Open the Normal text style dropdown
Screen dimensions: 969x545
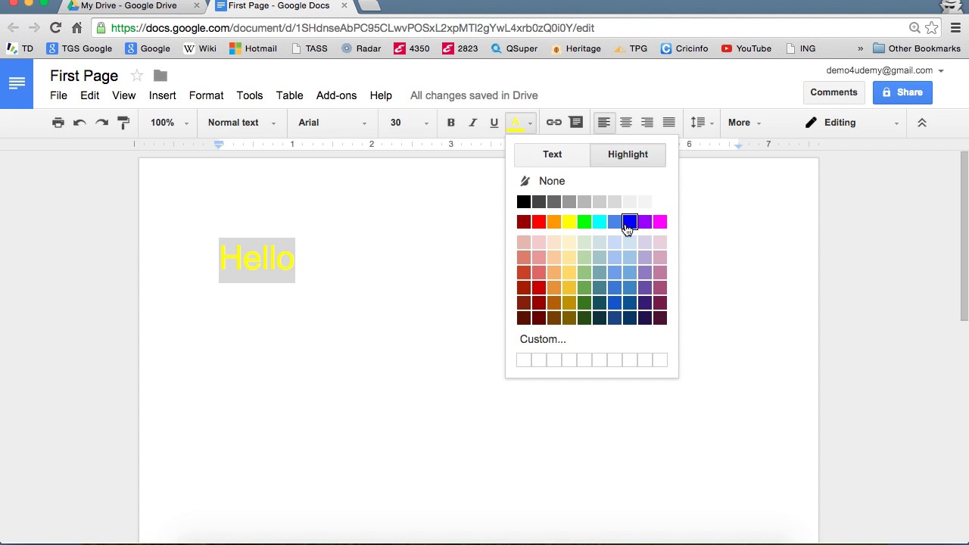tap(241, 123)
